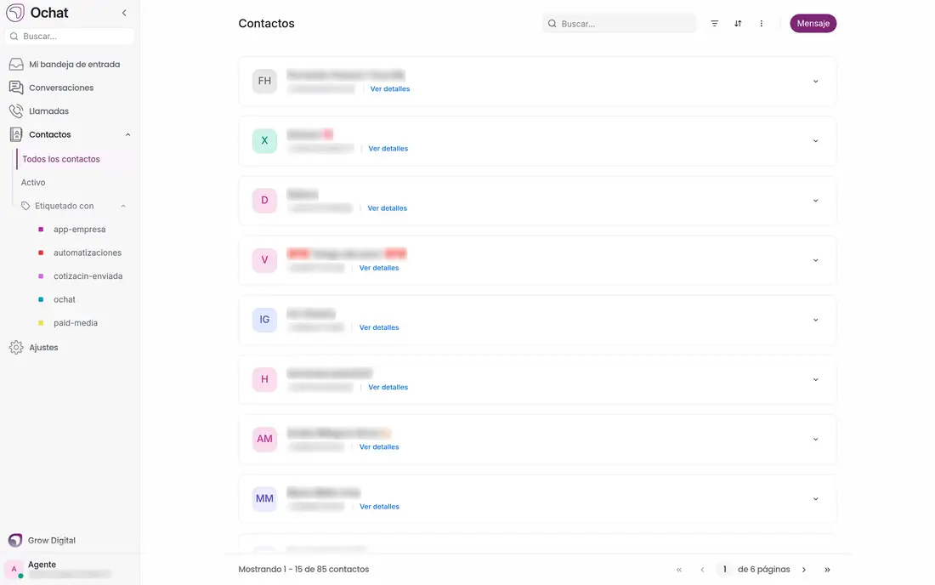Screen dimensions: 935x585
Task: Click the Ajustes gear icon
Action: pos(16,347)
